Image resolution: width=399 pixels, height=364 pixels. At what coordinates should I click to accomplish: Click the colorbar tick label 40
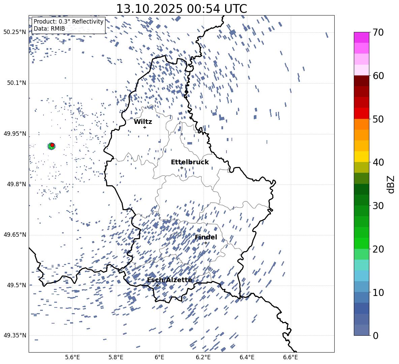(x=378, y=162)
